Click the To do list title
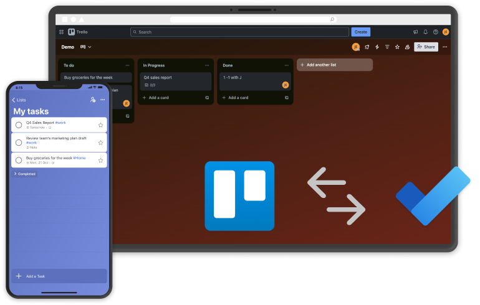The width and height of the screenshot is (480, 305). point(69,65)
